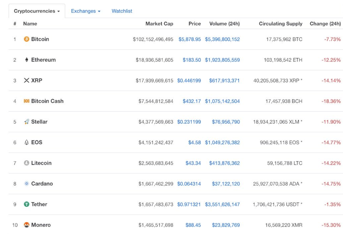
Task: Click Stellar price $0.231199
Action: pyautogui.click(x=189, y=122)
